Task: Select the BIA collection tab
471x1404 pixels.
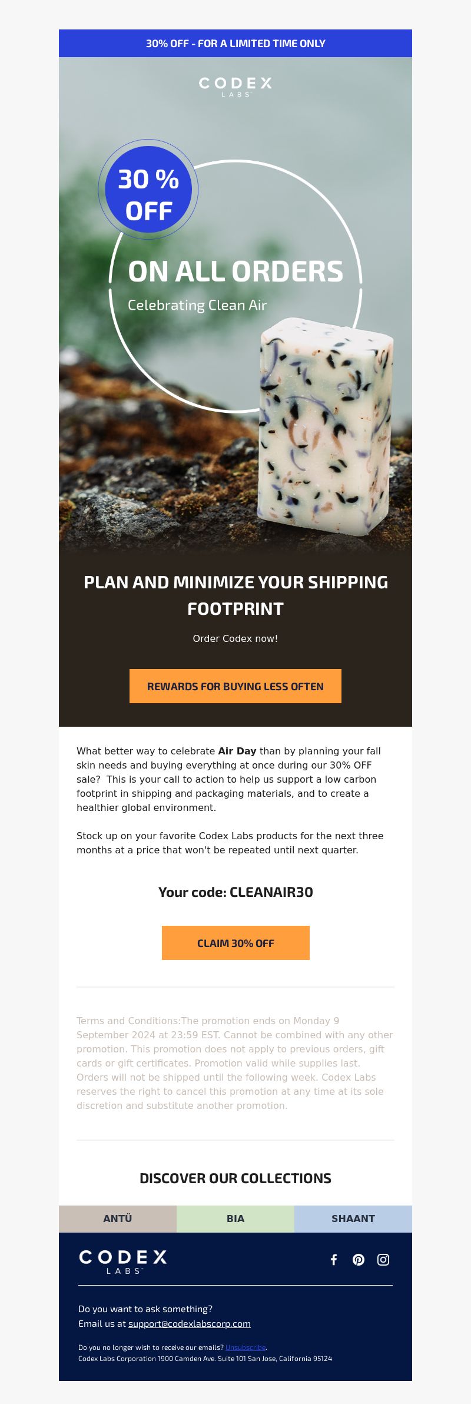Action: (235, 1218)
